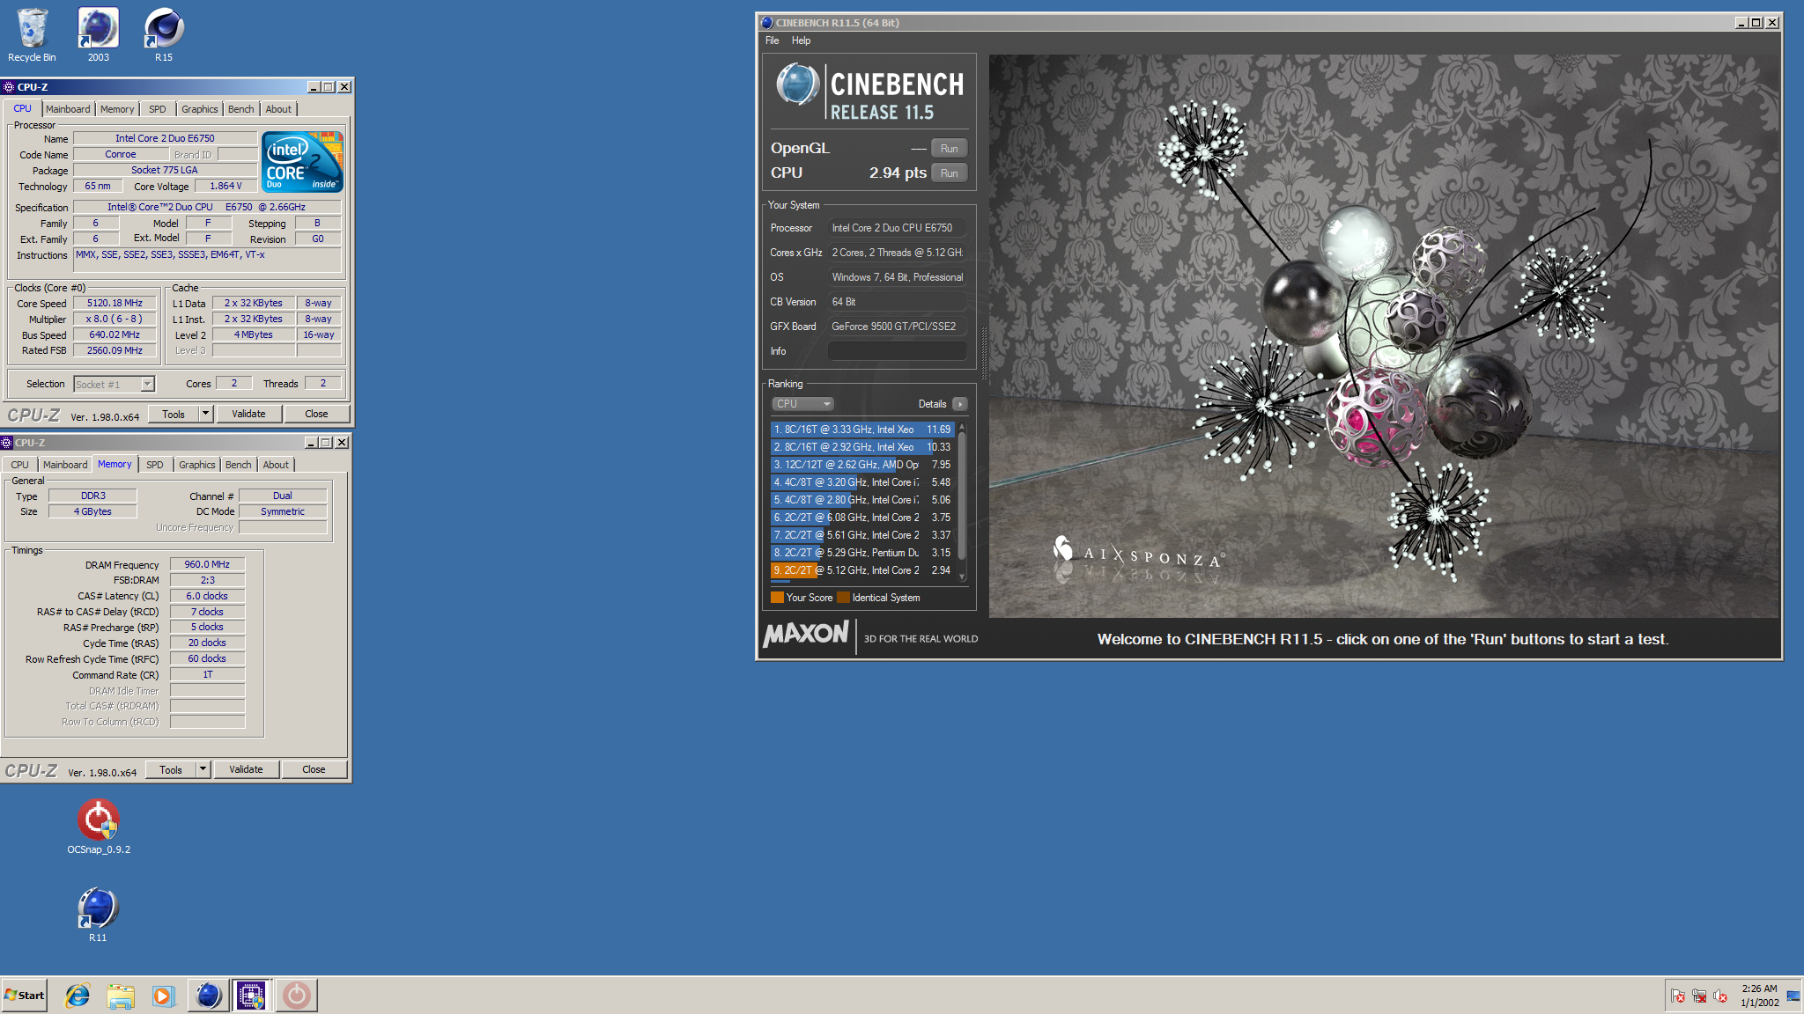Click the orange Your Score legend swatch
Image resolution: width=1804 pixels, height=1014 pixels.
pyautogui.click(x=777, y=598)
